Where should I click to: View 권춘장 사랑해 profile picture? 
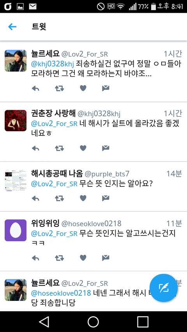click(x=16, y=121)
